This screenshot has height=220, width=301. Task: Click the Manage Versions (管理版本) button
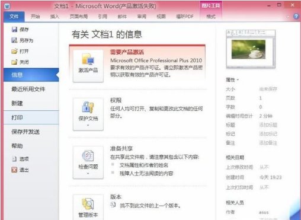[x=88, y=207]
